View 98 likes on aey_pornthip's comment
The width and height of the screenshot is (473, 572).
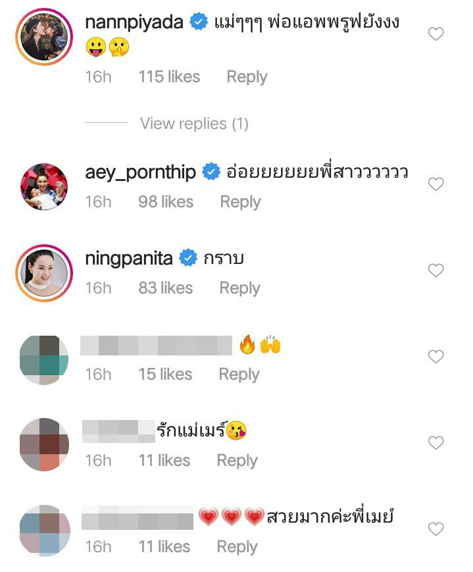click(166, 202)
